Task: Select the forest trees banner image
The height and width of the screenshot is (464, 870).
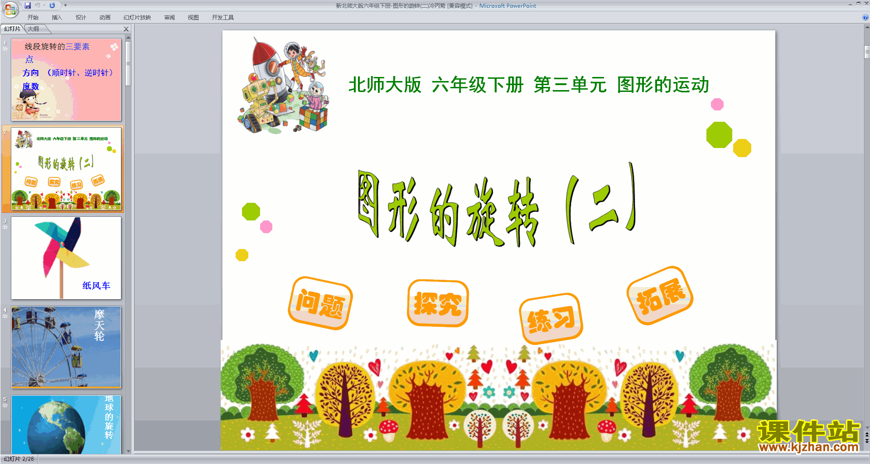Action: [498, 396]
